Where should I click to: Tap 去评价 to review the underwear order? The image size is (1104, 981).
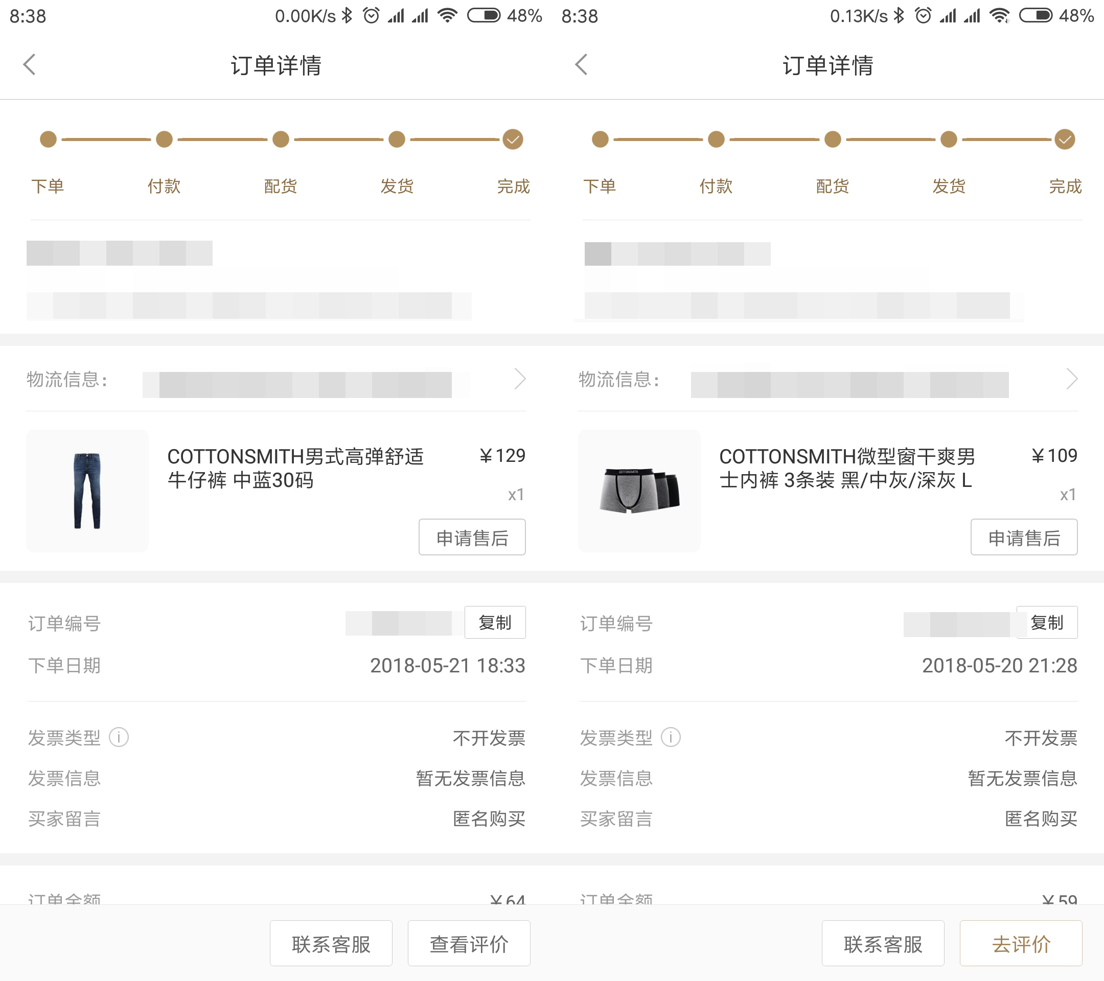(1021, 943)
